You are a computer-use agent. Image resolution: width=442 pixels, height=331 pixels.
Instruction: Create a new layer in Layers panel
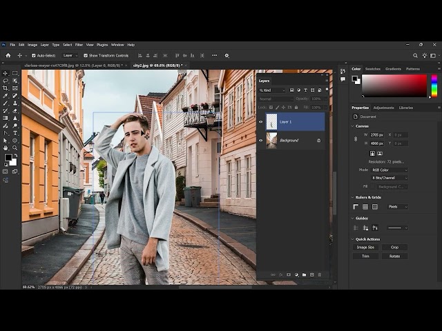coord(311,274)
